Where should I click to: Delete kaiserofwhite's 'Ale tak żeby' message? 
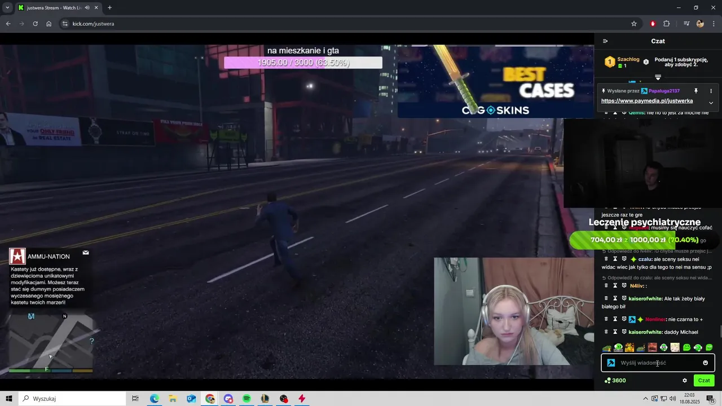pos(606,298)
